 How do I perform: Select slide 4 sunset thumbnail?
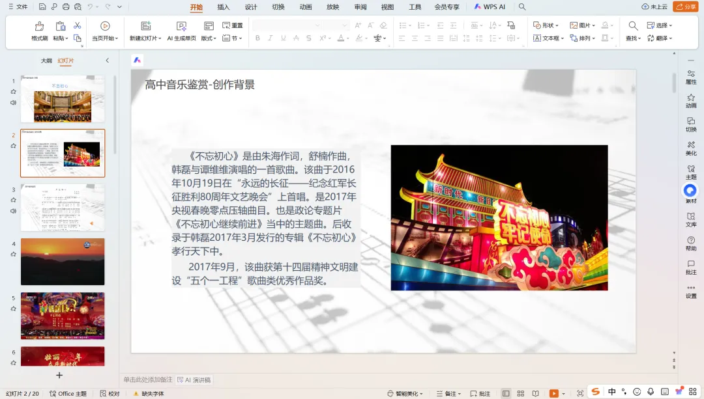pos(63,262)
